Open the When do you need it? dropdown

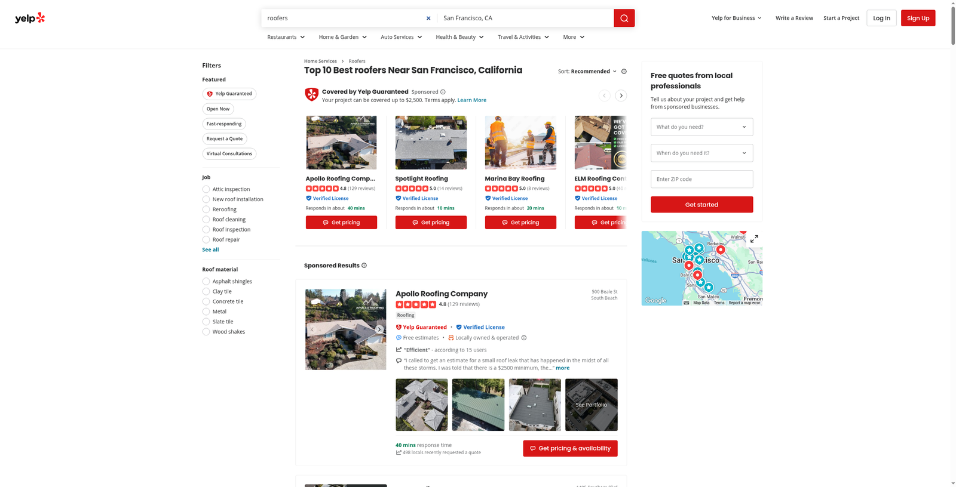(x=701, y=153)
